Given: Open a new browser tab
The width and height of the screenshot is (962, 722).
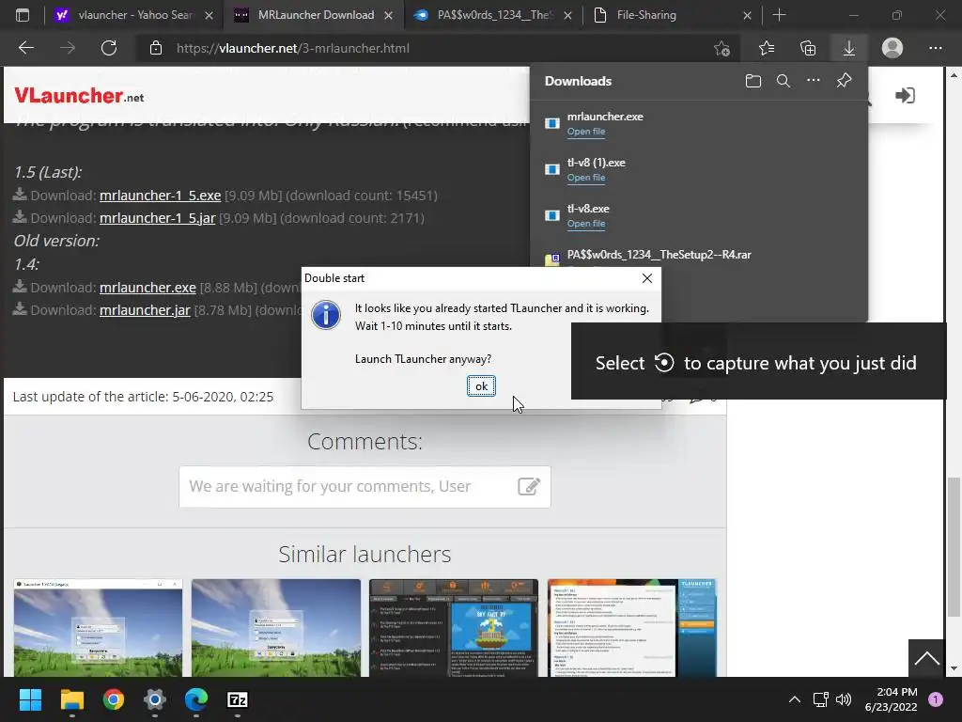Looking at the screenshot, I should point(779,15).
